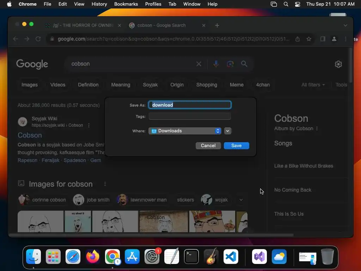Image resolution: width=361 pixels, height=271 pixels.
Task: Open Visual Studio purple icon in Dock
Action: click(x=259, y=257)
